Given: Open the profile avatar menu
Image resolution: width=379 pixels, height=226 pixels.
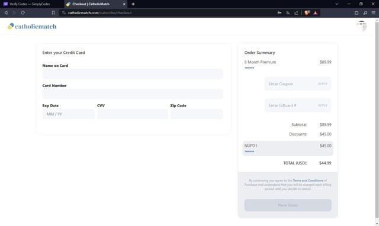Looking at the screenshot, I should (x=362, y=26).
